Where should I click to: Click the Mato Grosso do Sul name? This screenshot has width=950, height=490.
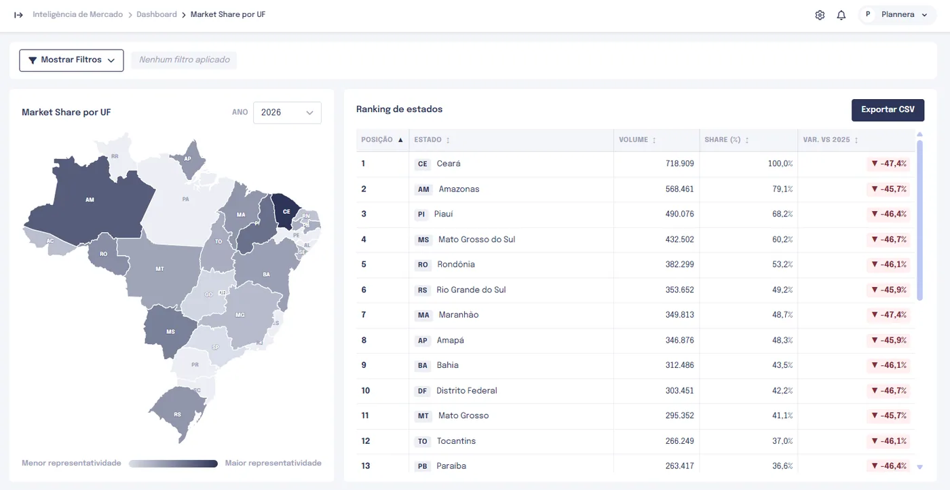pyautogui.click(x=477, y=240)
